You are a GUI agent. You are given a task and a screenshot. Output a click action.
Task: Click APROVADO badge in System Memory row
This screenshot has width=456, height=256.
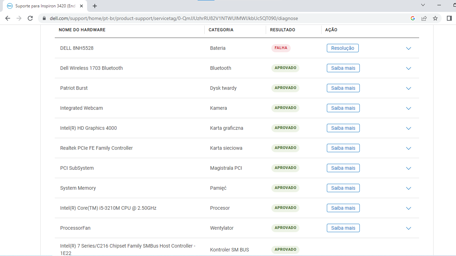(x=285, y=188)
